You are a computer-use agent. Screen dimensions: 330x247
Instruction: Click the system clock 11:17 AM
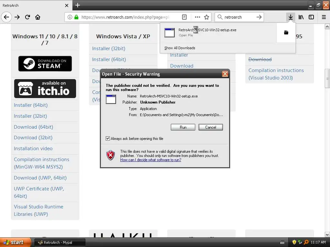coord(318,242)
